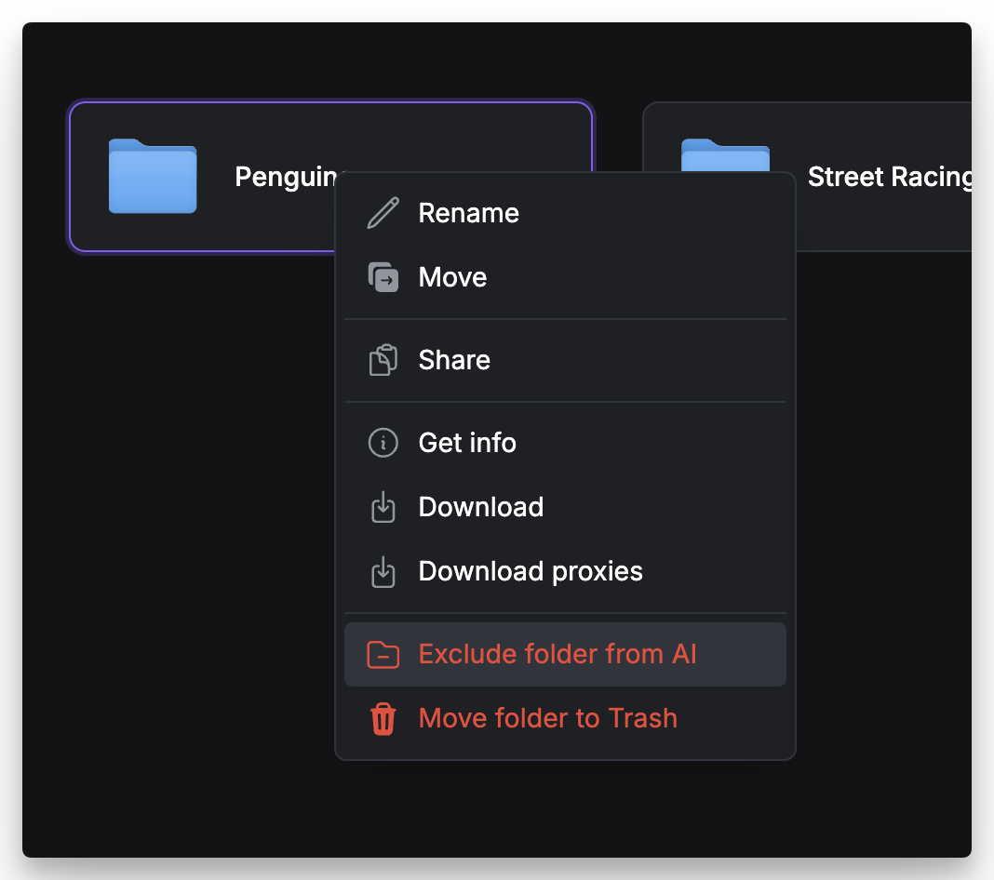This screenshot has width=994, height=880.
Task: Click the Penguin folder name label
Action: click(x=284, y=176)
